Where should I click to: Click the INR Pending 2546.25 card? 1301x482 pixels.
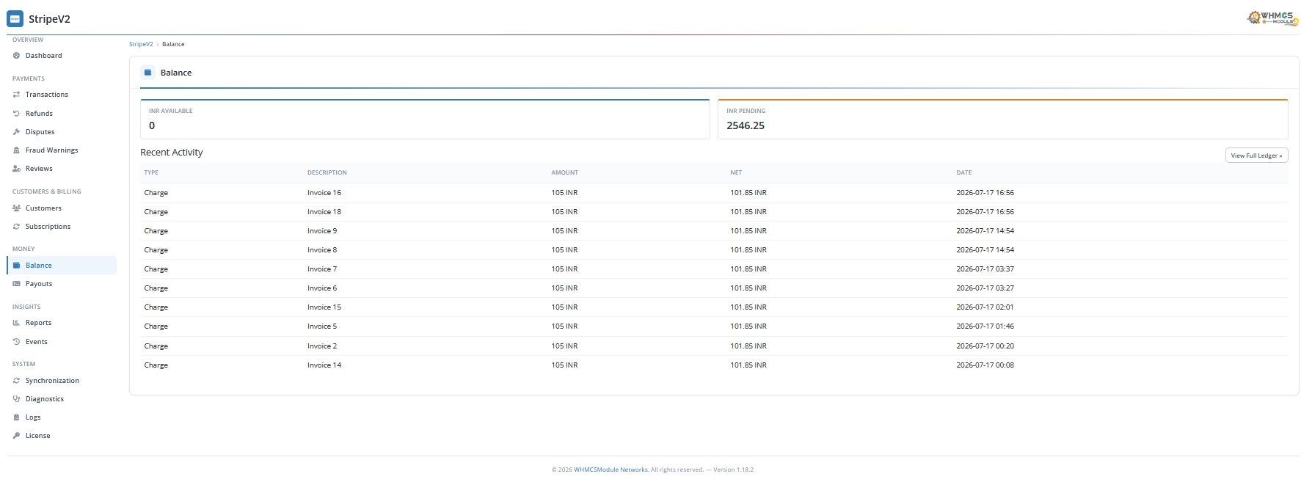(1002, 119)
